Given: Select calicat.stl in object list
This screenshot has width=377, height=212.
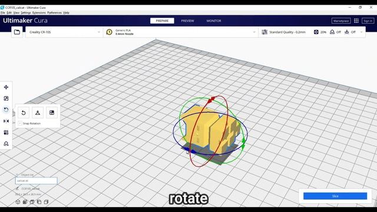Looking at the screenshot, I should 37,181.
